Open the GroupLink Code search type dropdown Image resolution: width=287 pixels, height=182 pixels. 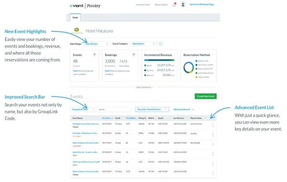pos(83,110)
